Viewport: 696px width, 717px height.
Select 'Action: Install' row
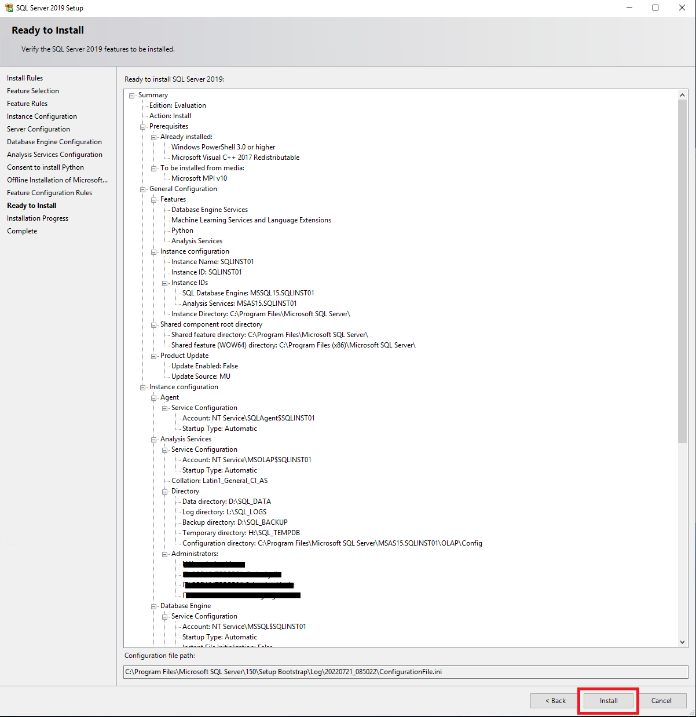click(x=170, y=116)
